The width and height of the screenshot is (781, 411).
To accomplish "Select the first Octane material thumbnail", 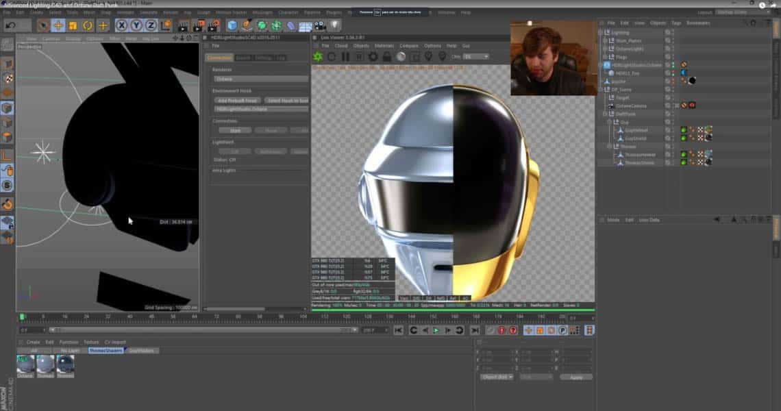I will [x=25, y=364].
